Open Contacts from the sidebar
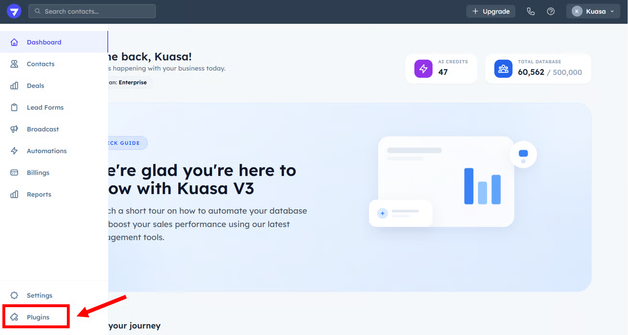The image size is (628, 335). pos(40,64)
